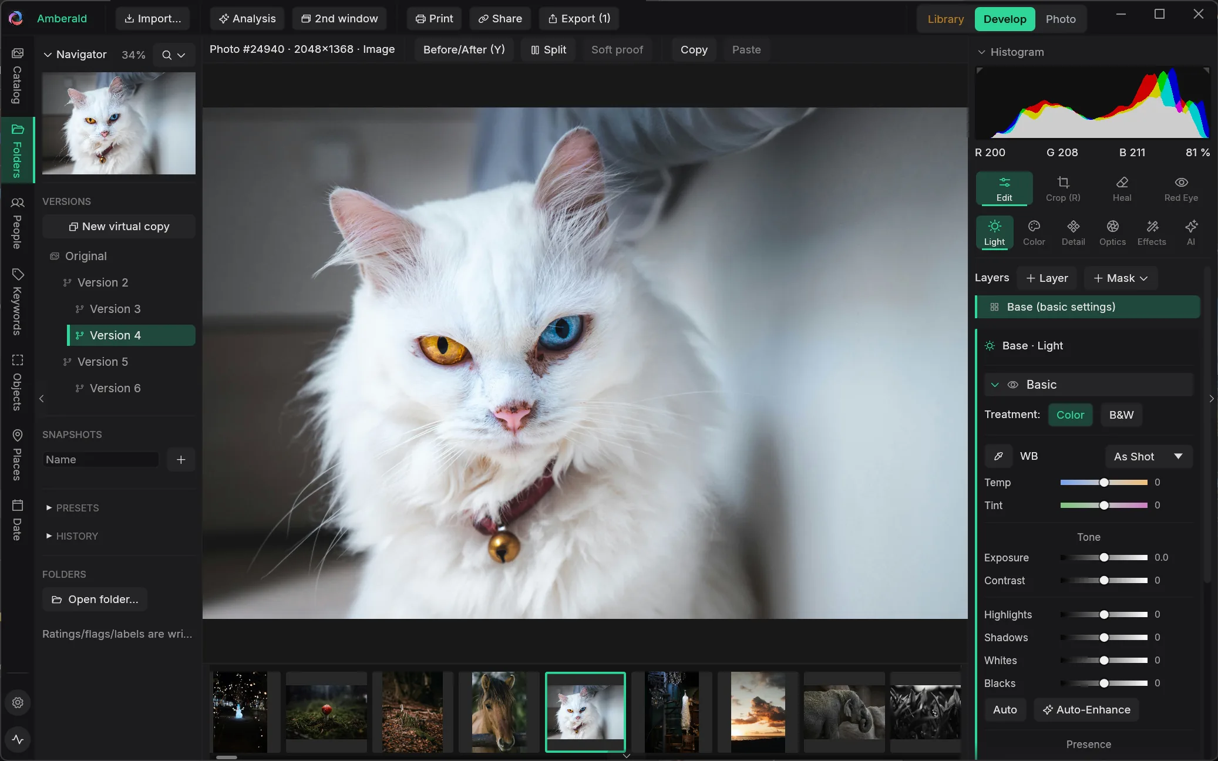Toggle Split view
Screen dimensions: 1218x761
(x=549, y=49)
